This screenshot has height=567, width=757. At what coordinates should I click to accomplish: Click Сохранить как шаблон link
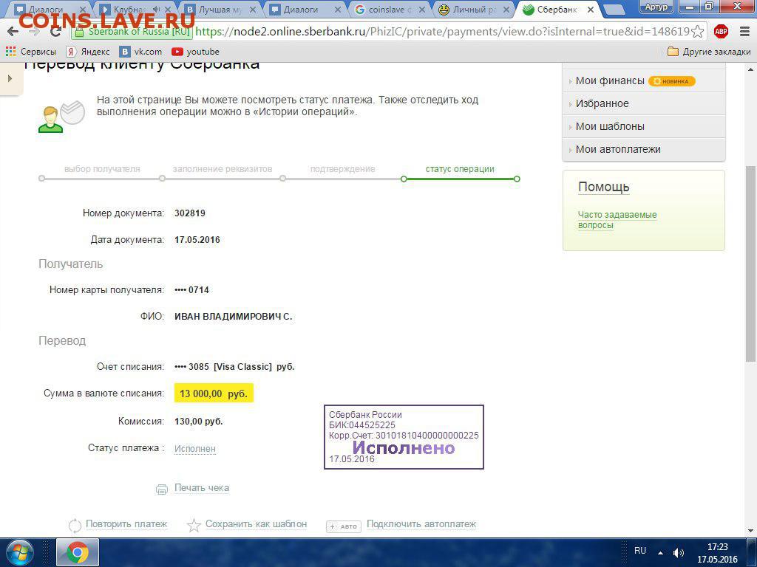(x=256, y=523)
